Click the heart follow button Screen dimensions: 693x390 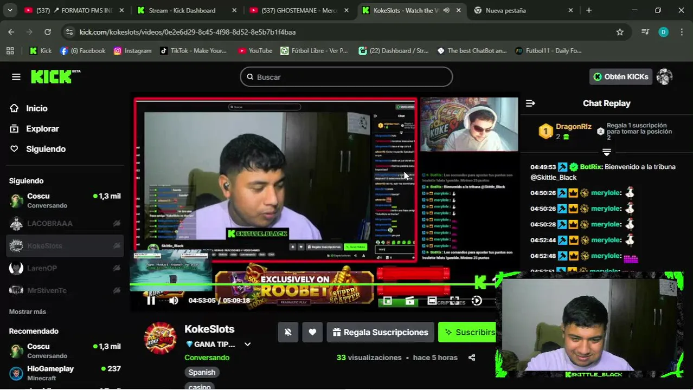312,332
